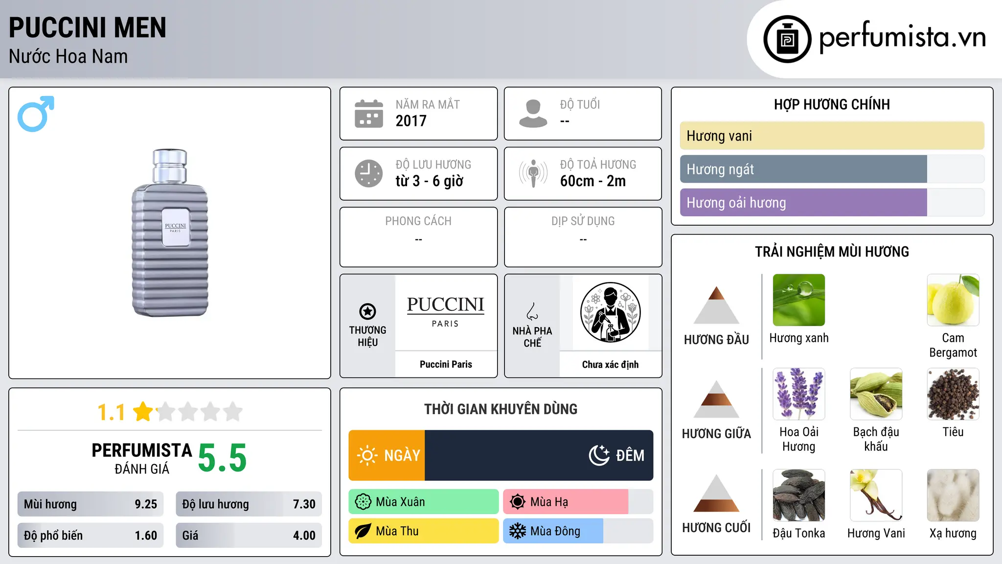The width and height of the screenshot is (1002, 564).
Task: Click the PUCCINI MEN title
Action: (x=88, y=27)
